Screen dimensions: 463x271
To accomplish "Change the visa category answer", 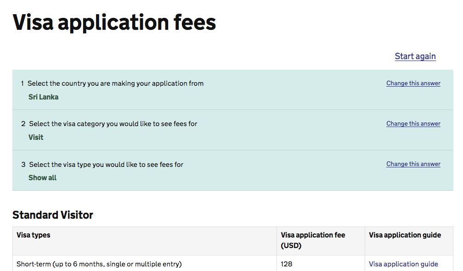I will coord(413,124).
